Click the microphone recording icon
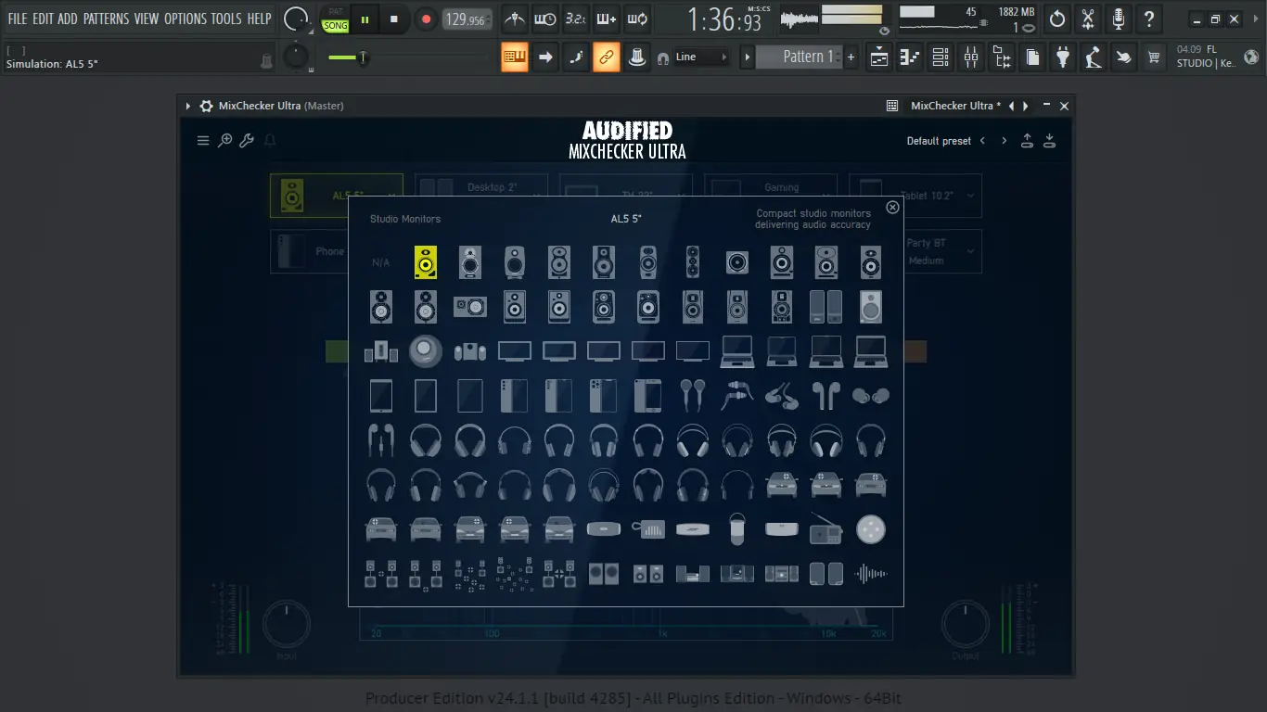 click(x=1119, y=19)
